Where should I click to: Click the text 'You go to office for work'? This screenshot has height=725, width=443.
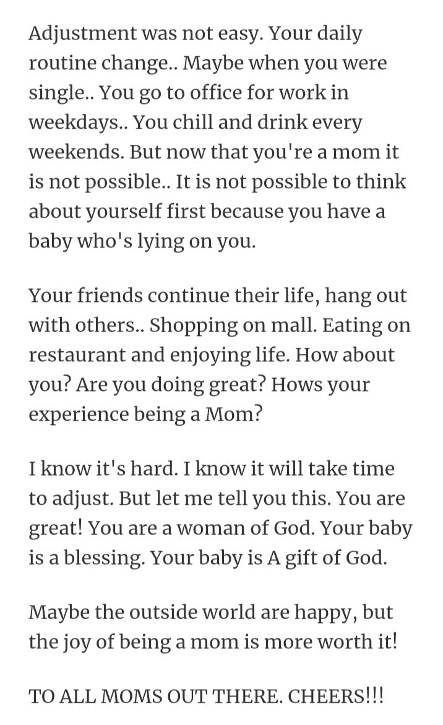[x=212, y=93]
